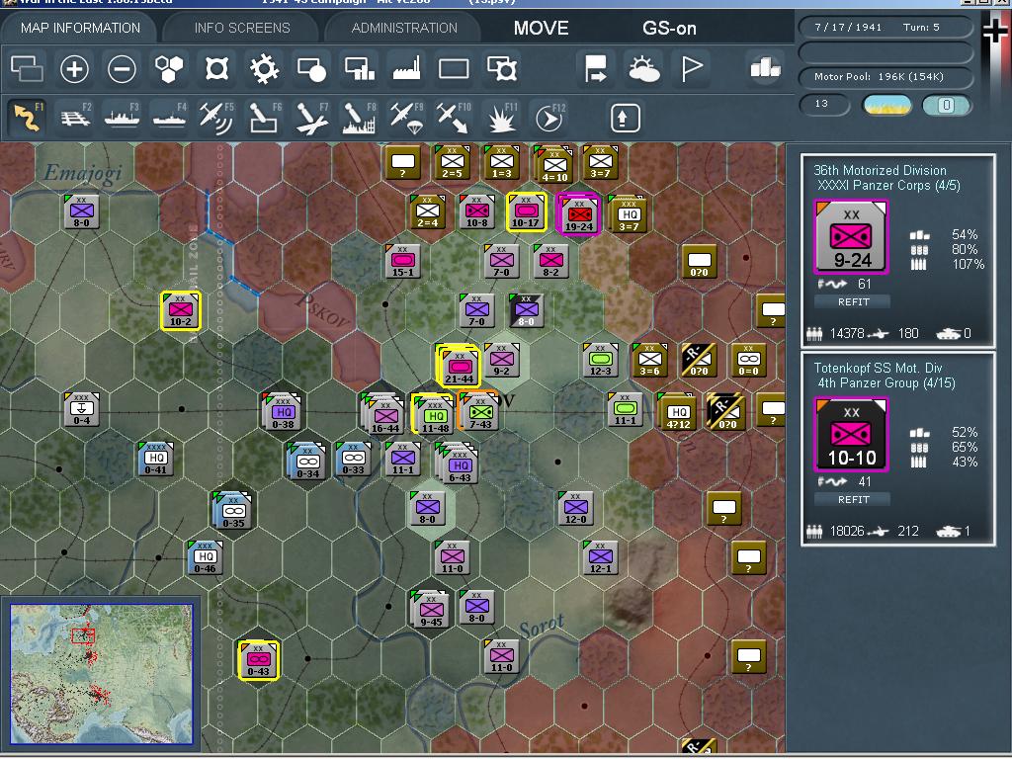This screenshot has height=759, width=1012.
Task: Open 36th Motorized Division unit details
Action: (x=880, y=170)
